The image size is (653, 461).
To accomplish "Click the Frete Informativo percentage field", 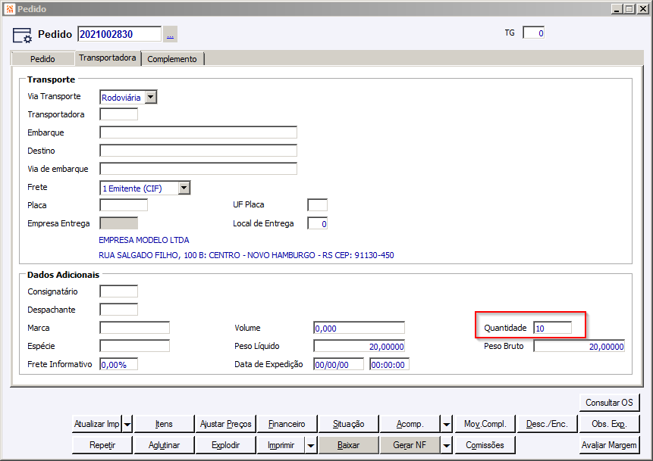I will coord(118,364).
